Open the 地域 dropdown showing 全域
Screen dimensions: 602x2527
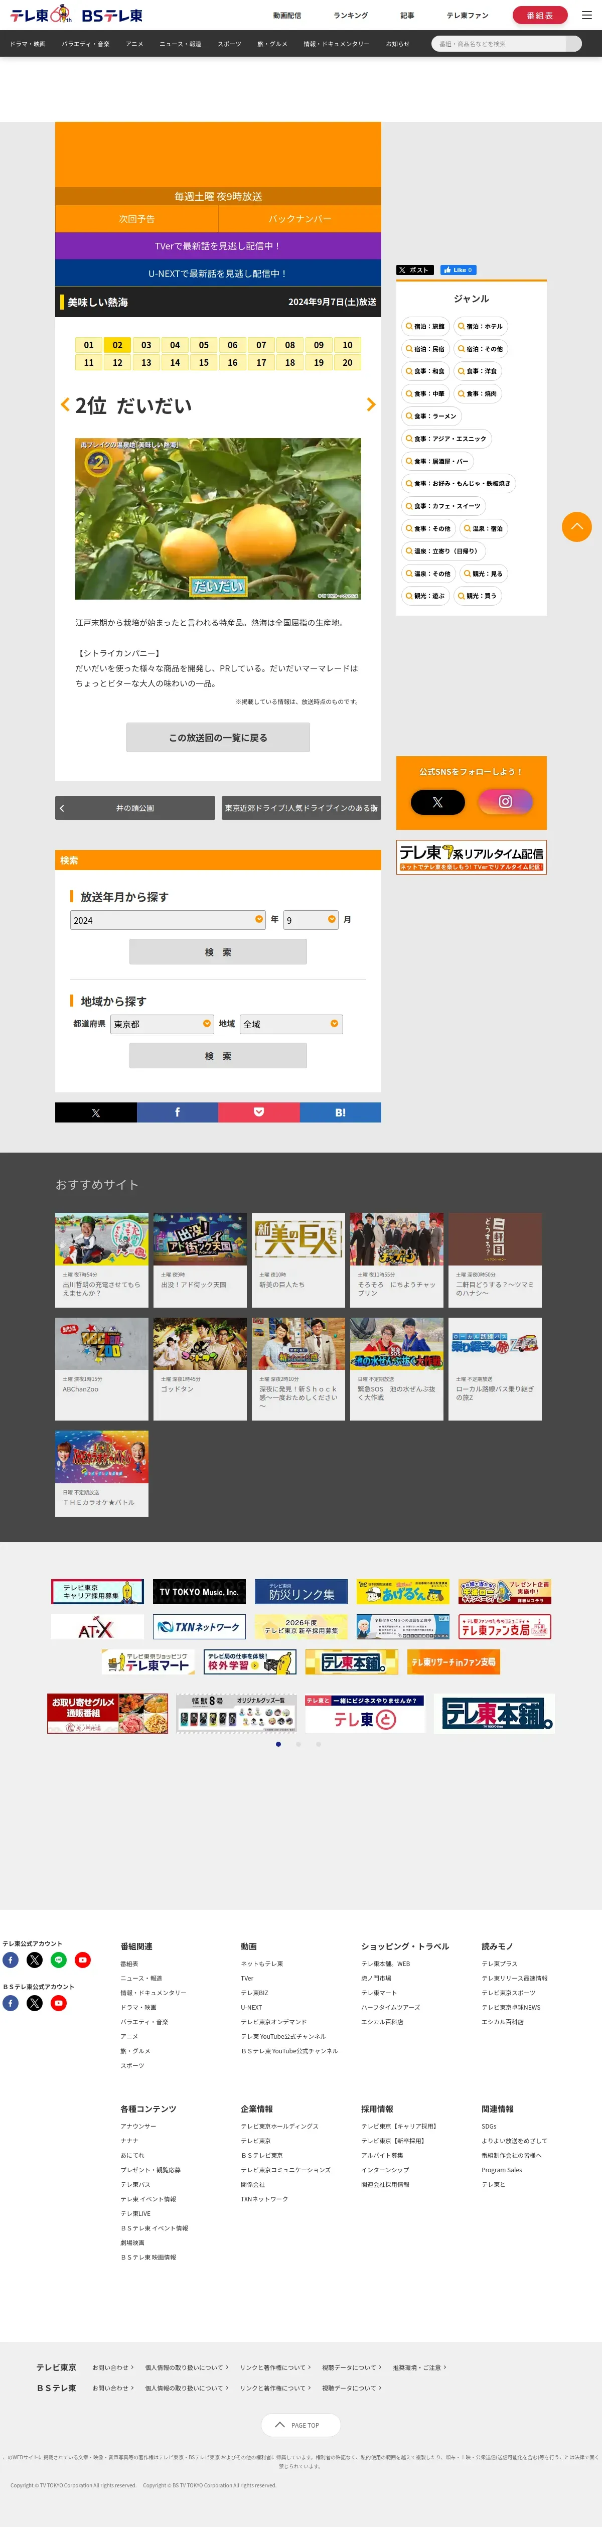click(x=291, y=1023)
